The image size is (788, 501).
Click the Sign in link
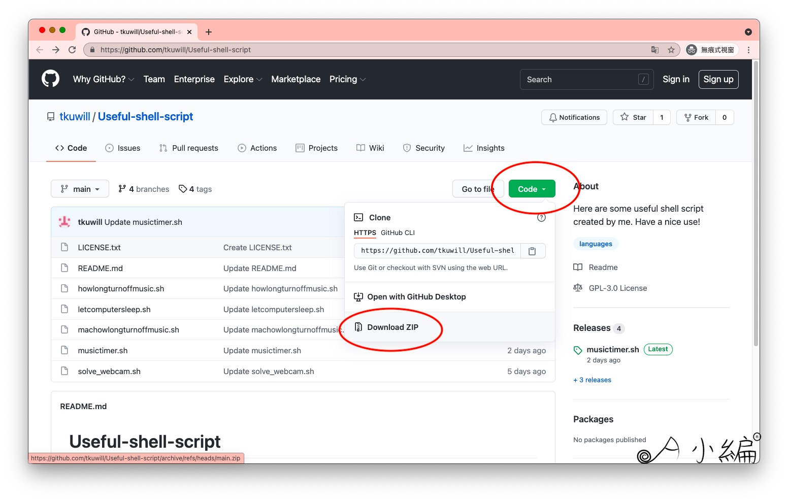pyautogui.click(x=676, y=79)
